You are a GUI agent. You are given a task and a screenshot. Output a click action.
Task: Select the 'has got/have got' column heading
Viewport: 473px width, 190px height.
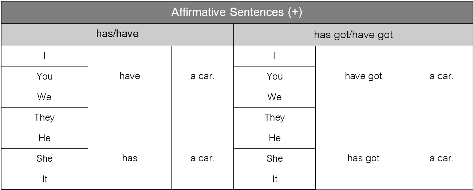[353, 35]
